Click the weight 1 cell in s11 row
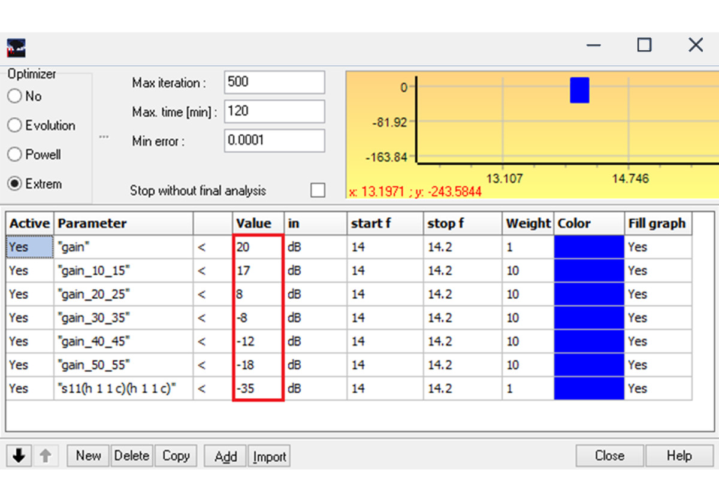This screenshot has height=503, width=719. click(528, 388)
